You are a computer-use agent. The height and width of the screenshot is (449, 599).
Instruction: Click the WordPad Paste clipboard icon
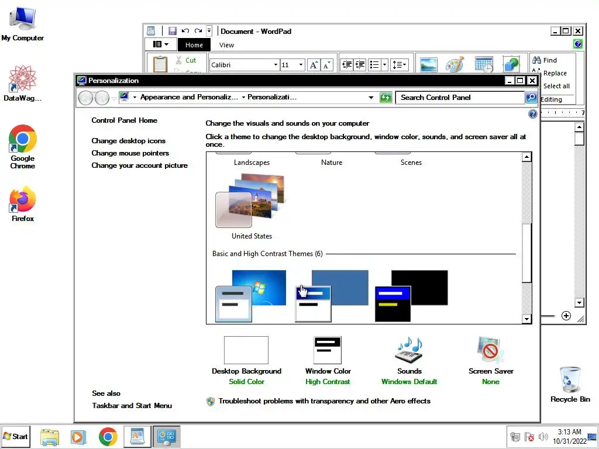(x=160, y=64)
